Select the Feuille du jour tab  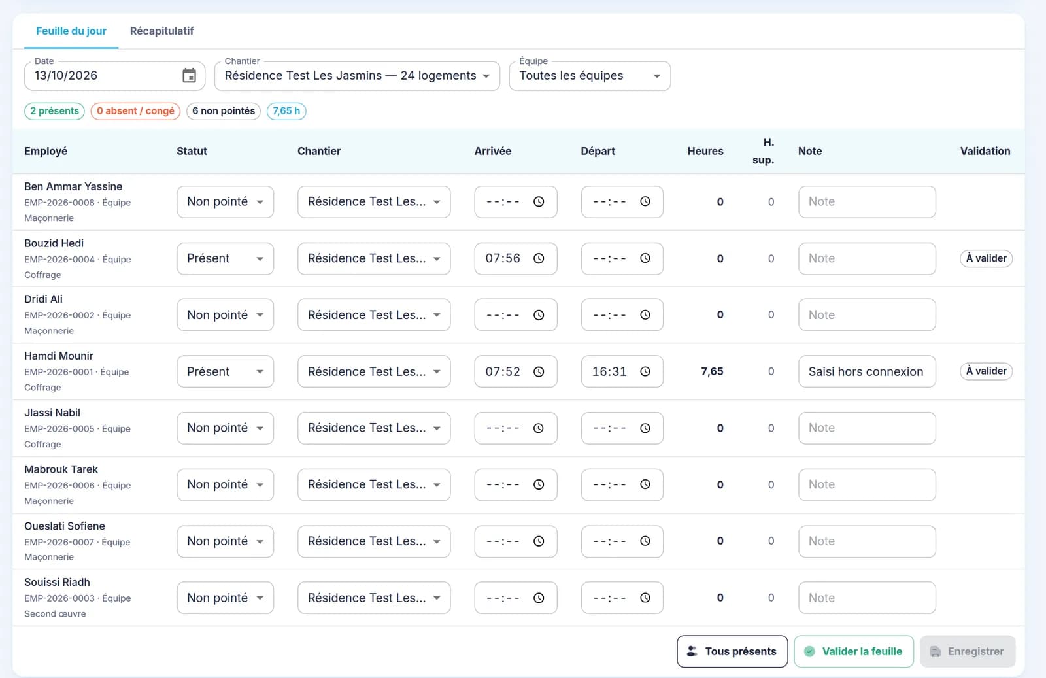coord(71,31)
